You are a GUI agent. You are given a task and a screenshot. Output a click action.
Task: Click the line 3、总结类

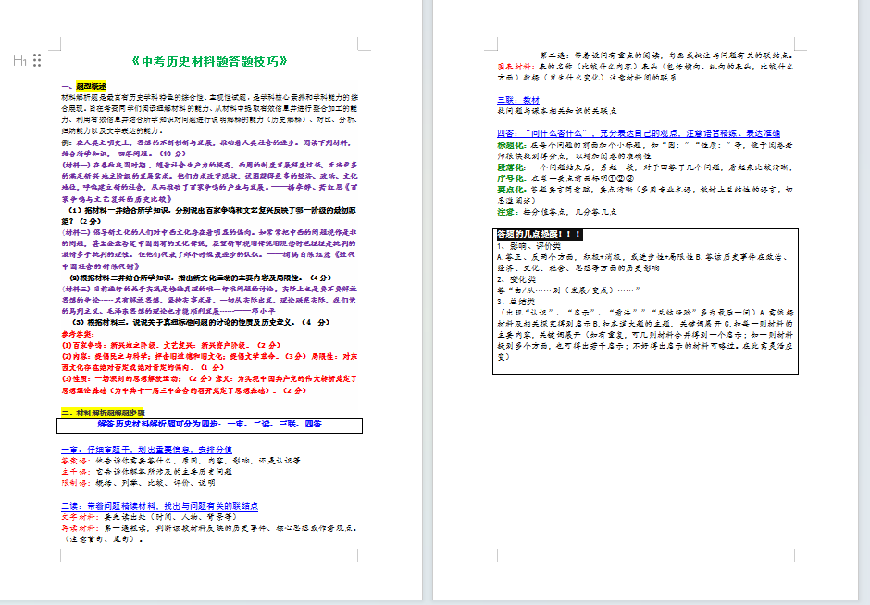point(516,302)
